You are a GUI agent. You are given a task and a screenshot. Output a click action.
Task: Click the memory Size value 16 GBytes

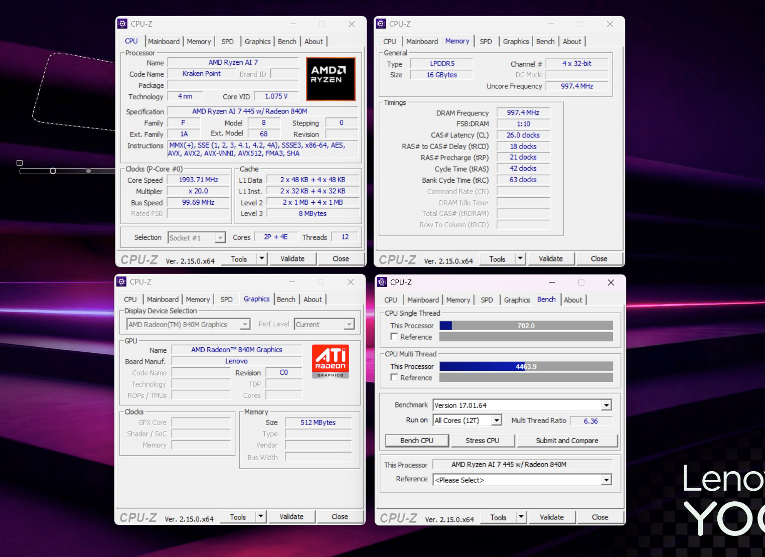(442, 75)
